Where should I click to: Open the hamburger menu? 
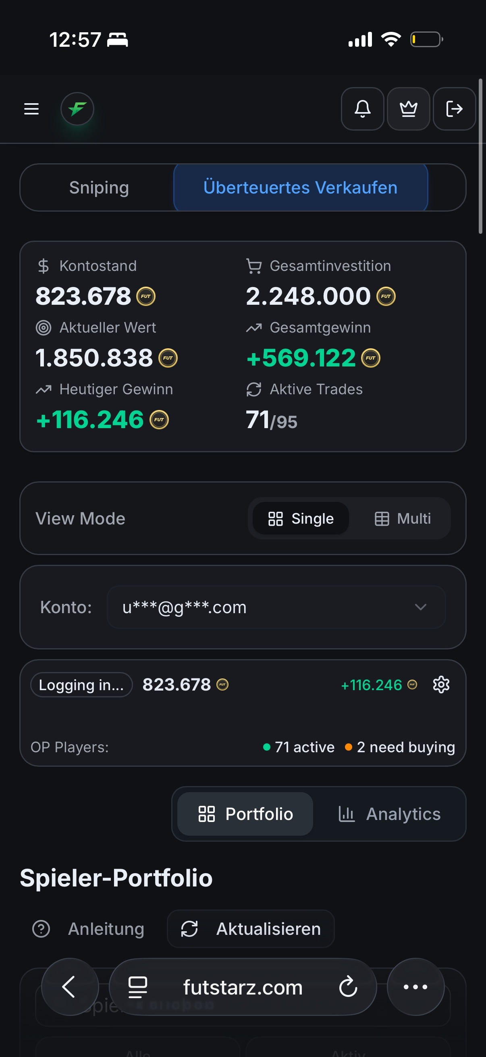click(31, 109)
